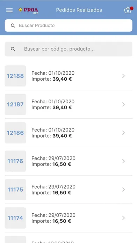Screen dimensions: 137x243
Task: Select order number tile 12186
Action: tap(15, 133)
